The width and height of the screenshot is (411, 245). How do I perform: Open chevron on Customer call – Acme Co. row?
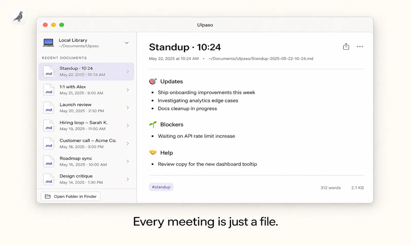click(128, 144)
